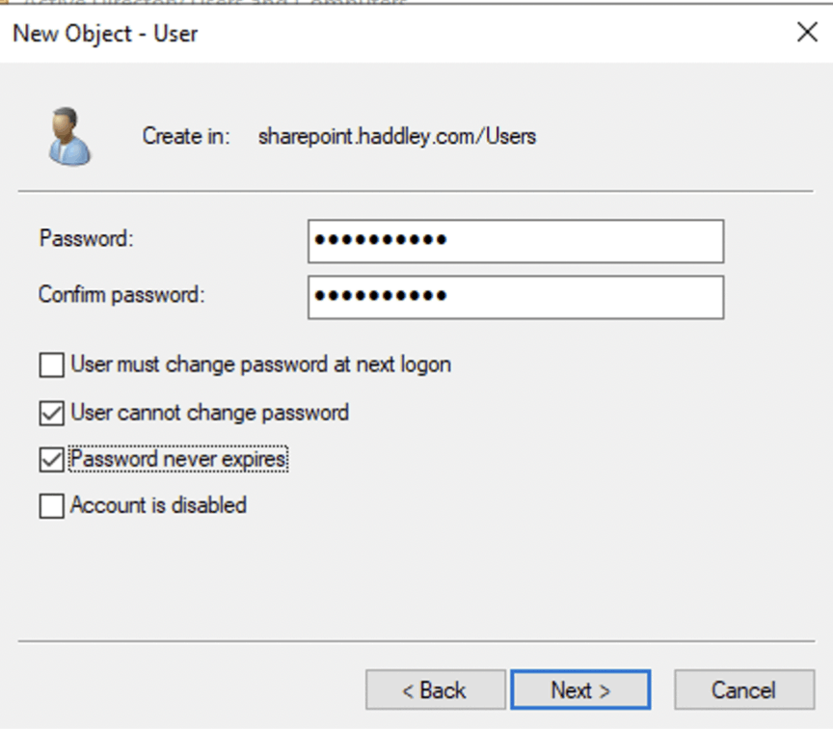The width and height of the screenshot is (833, 729).
Task: Click the 'Account is disabled' label text
Action: (158, 505)
